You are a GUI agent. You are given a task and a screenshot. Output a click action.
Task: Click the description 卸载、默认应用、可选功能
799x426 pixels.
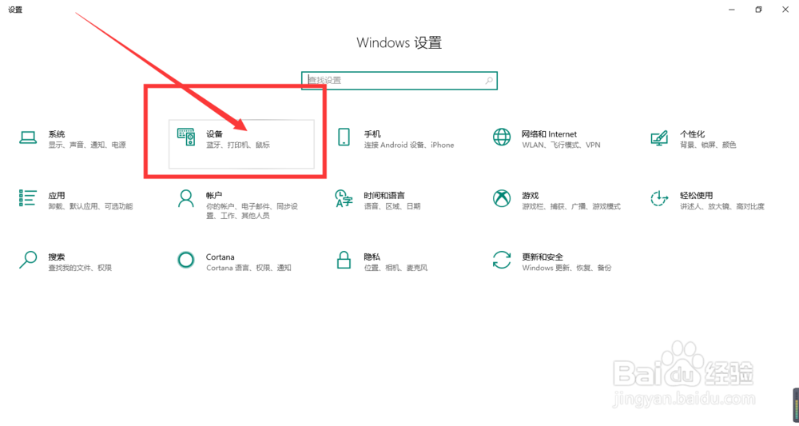coord(91,206)
